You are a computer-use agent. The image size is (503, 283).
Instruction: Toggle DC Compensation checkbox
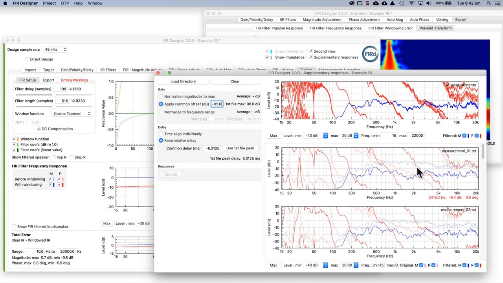[x=39, y=129]
